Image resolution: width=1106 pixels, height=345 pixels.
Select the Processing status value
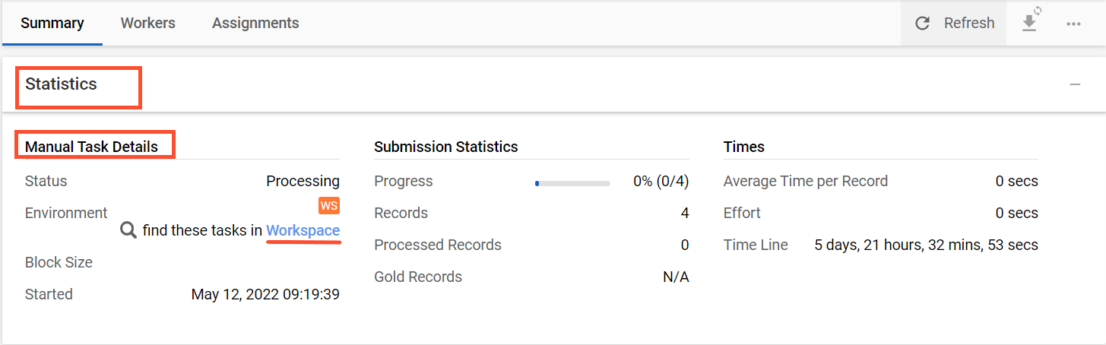[303, 182]
